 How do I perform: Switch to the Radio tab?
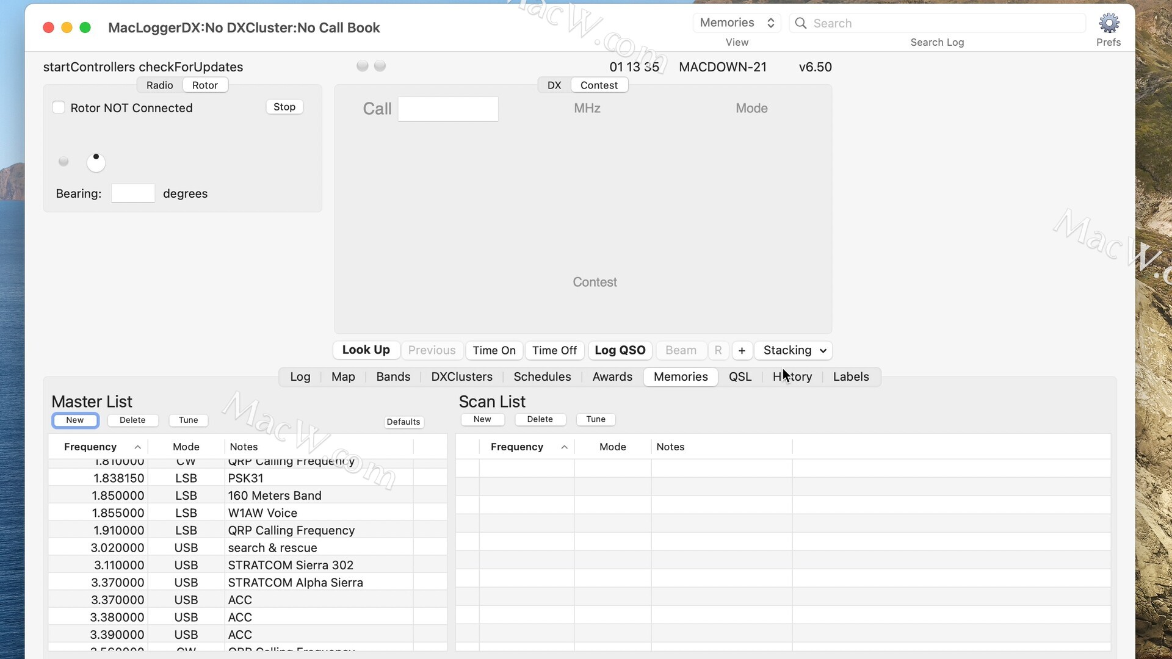(x=160, y=85)
